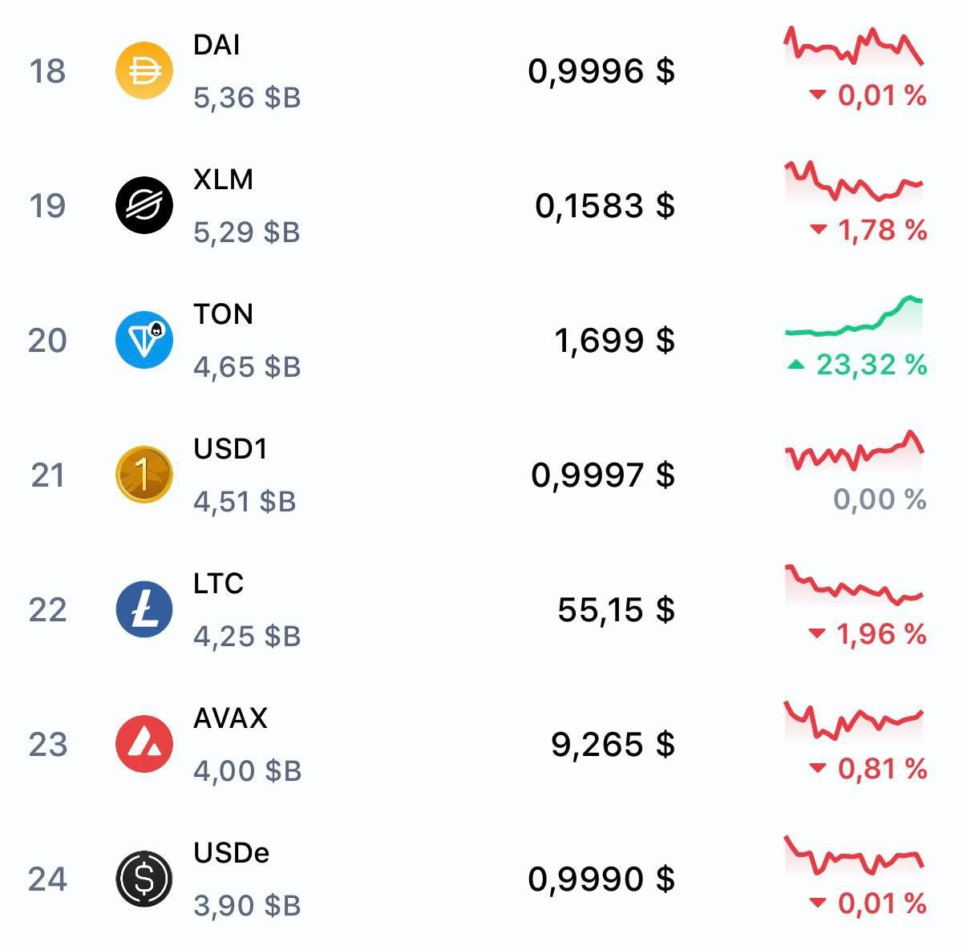This screenshot has width=967, height=950.
Task: View the DAI red sparkline chart
Action: tap(854, 45)
